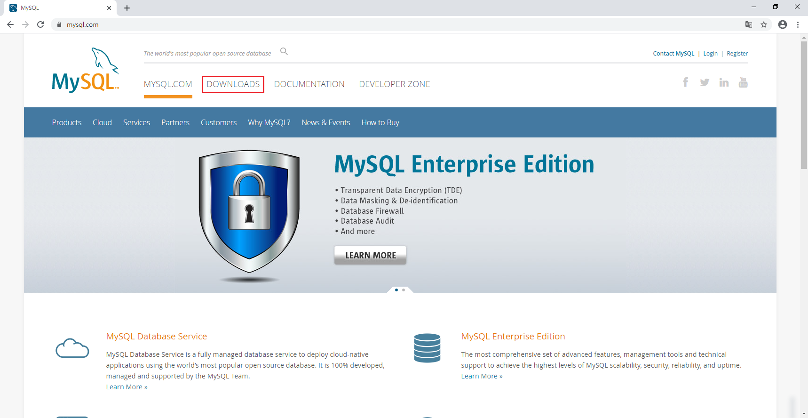Open the Why MySQL? menu item
The width and height of the screenshot is (808, 418).
(x=269, y=122)
